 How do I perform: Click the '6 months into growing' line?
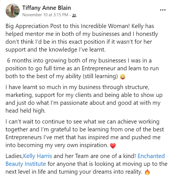79,61
